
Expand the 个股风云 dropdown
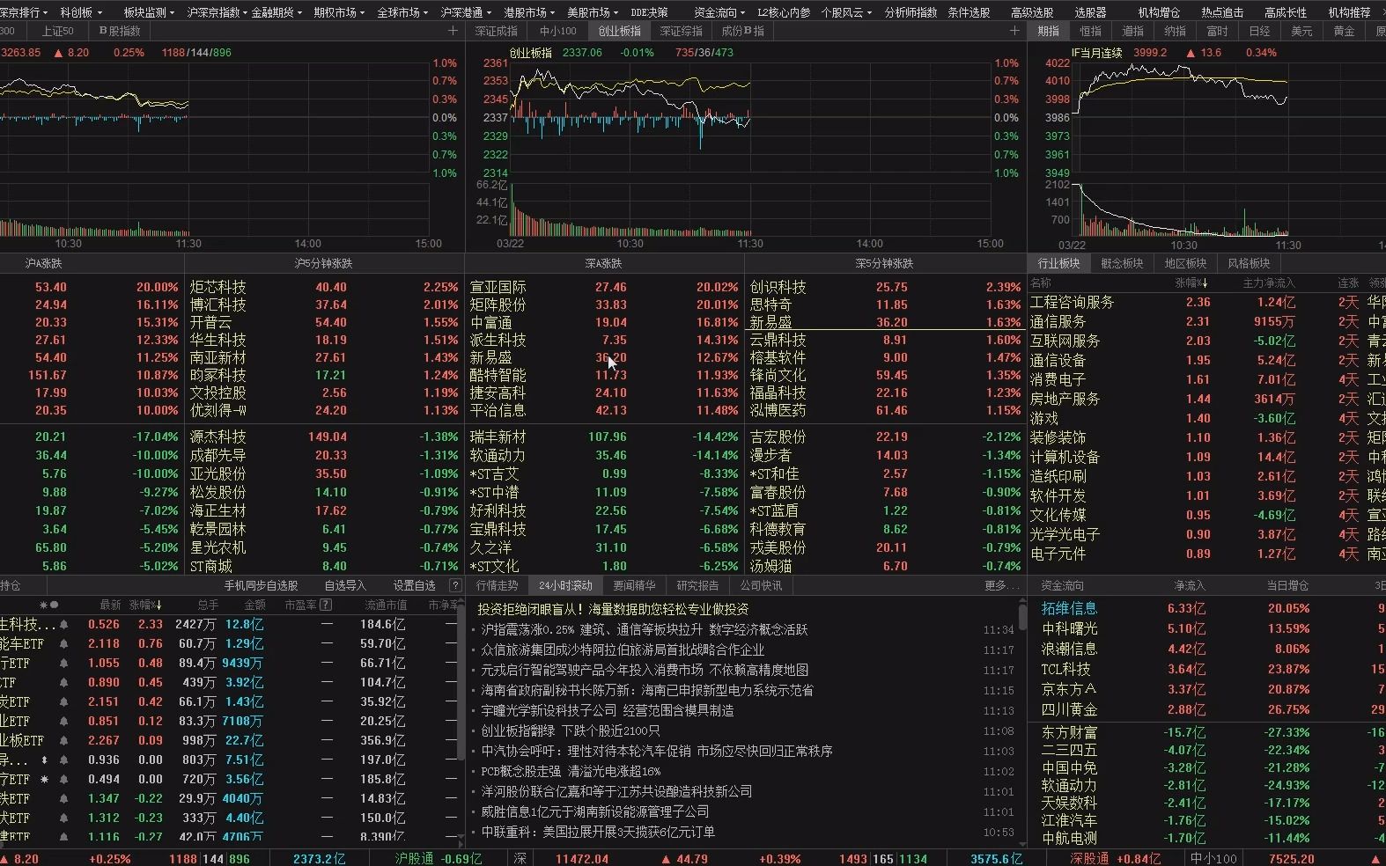point(846,12)
